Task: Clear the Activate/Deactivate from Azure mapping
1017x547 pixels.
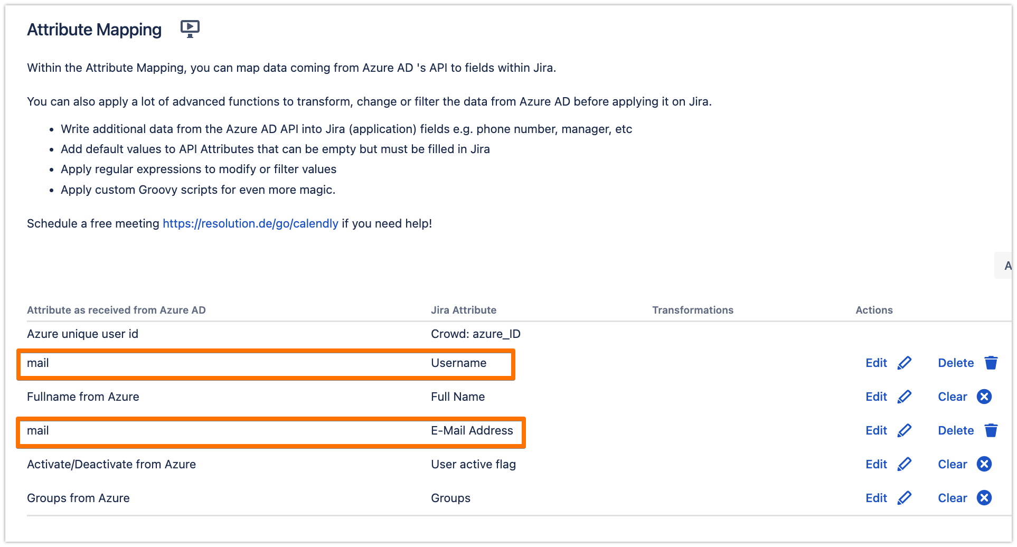Action: click(953, 464)
